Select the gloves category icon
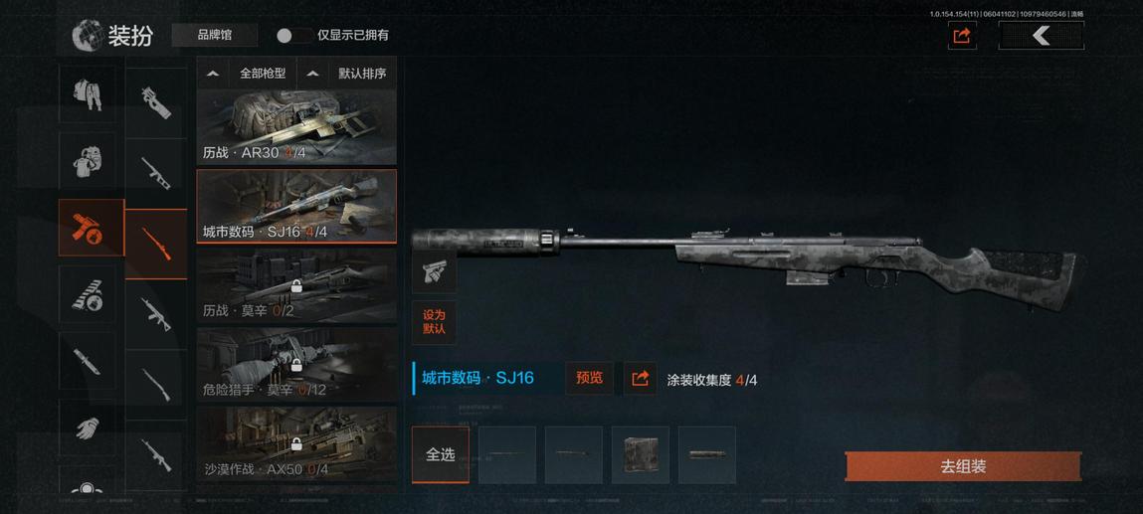 87,427
